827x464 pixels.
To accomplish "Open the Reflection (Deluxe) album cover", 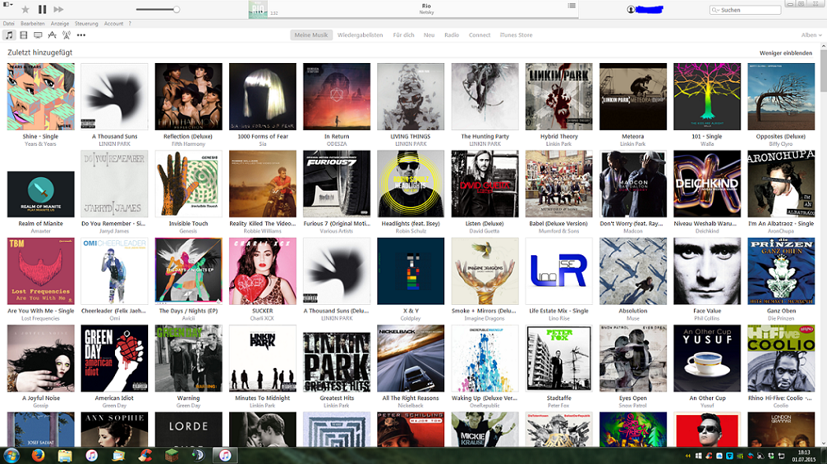I will pyautogui.click(x=188, y=96).
